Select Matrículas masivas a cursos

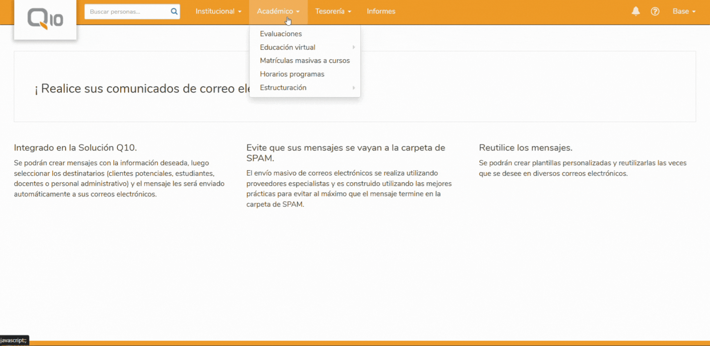pos(305,61)
